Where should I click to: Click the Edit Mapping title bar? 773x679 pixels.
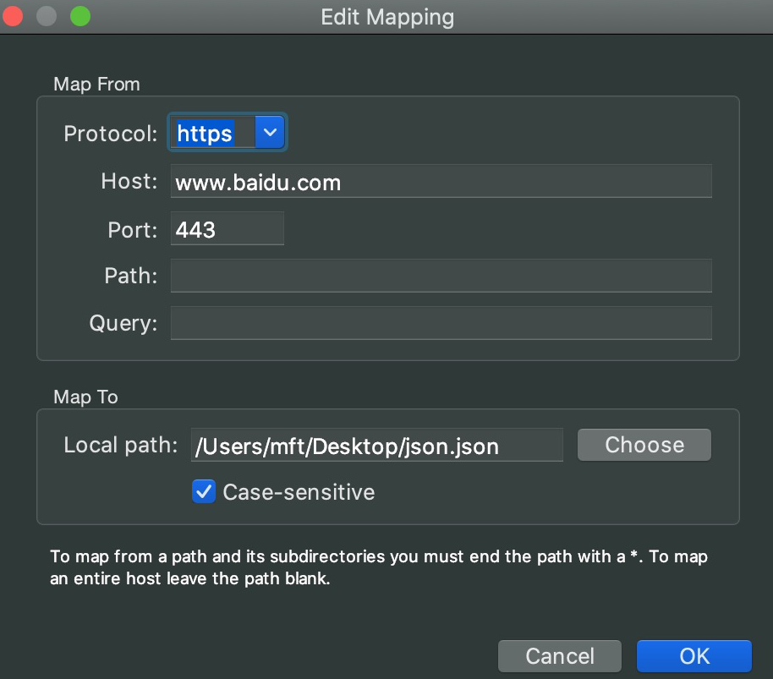[386, 16]
